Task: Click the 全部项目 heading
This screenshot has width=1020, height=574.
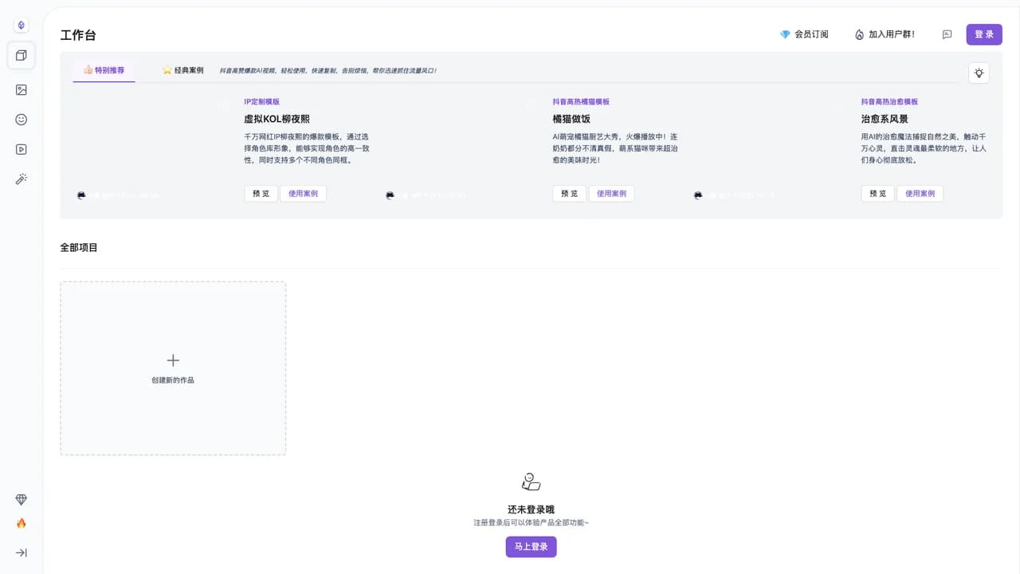Action: click(x=79, y=248)
